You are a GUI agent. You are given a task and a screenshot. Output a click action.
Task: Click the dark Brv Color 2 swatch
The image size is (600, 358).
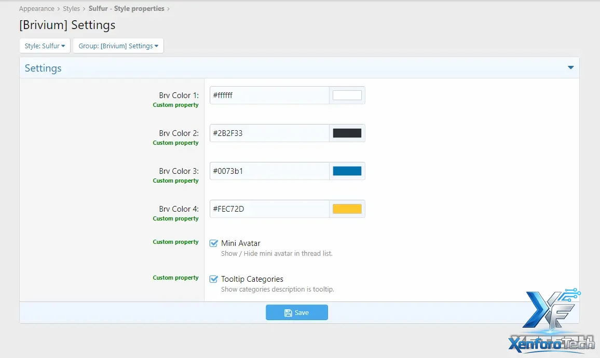[347, 133]
